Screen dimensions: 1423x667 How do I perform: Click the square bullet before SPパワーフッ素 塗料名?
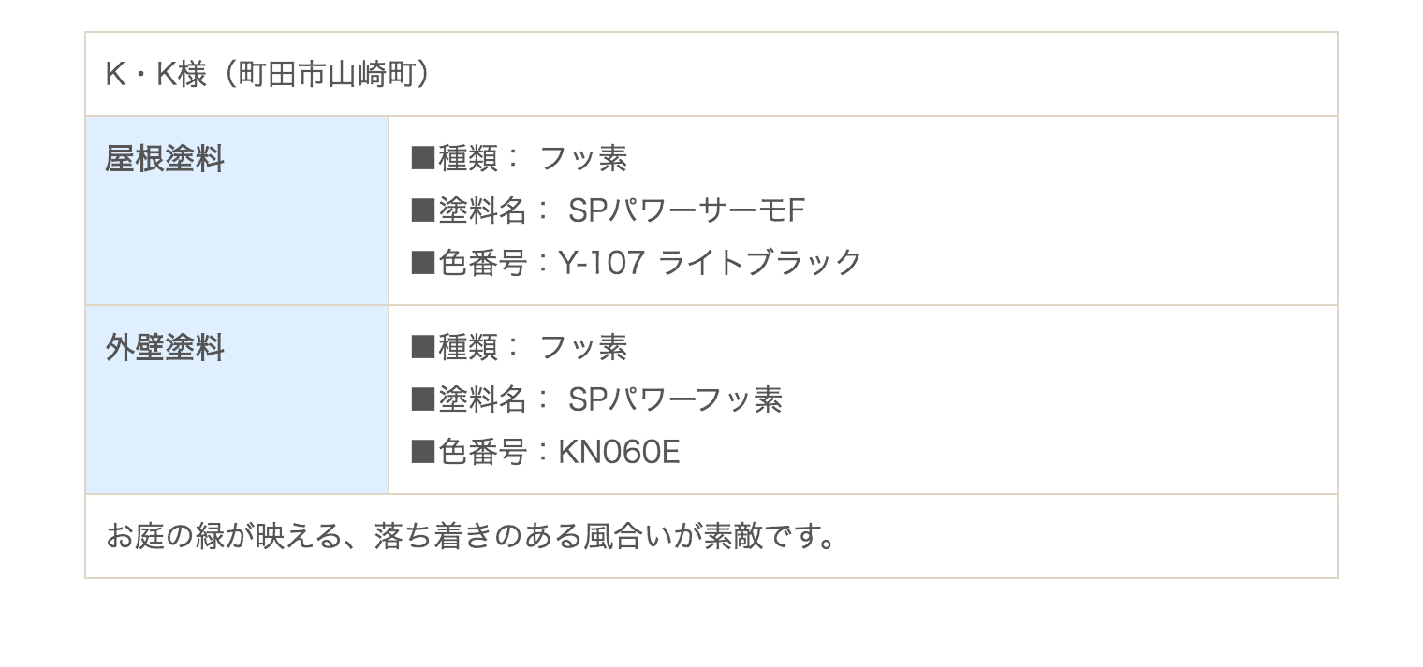coord(424,400)
